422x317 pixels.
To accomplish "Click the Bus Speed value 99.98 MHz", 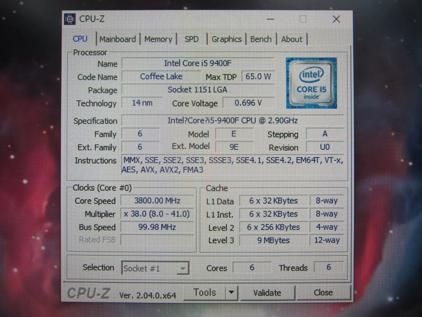I will click(x=157, y=227).
